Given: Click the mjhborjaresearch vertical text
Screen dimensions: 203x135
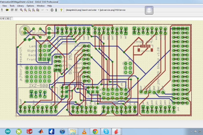Looking at the screenshot, I should point(21,64).
